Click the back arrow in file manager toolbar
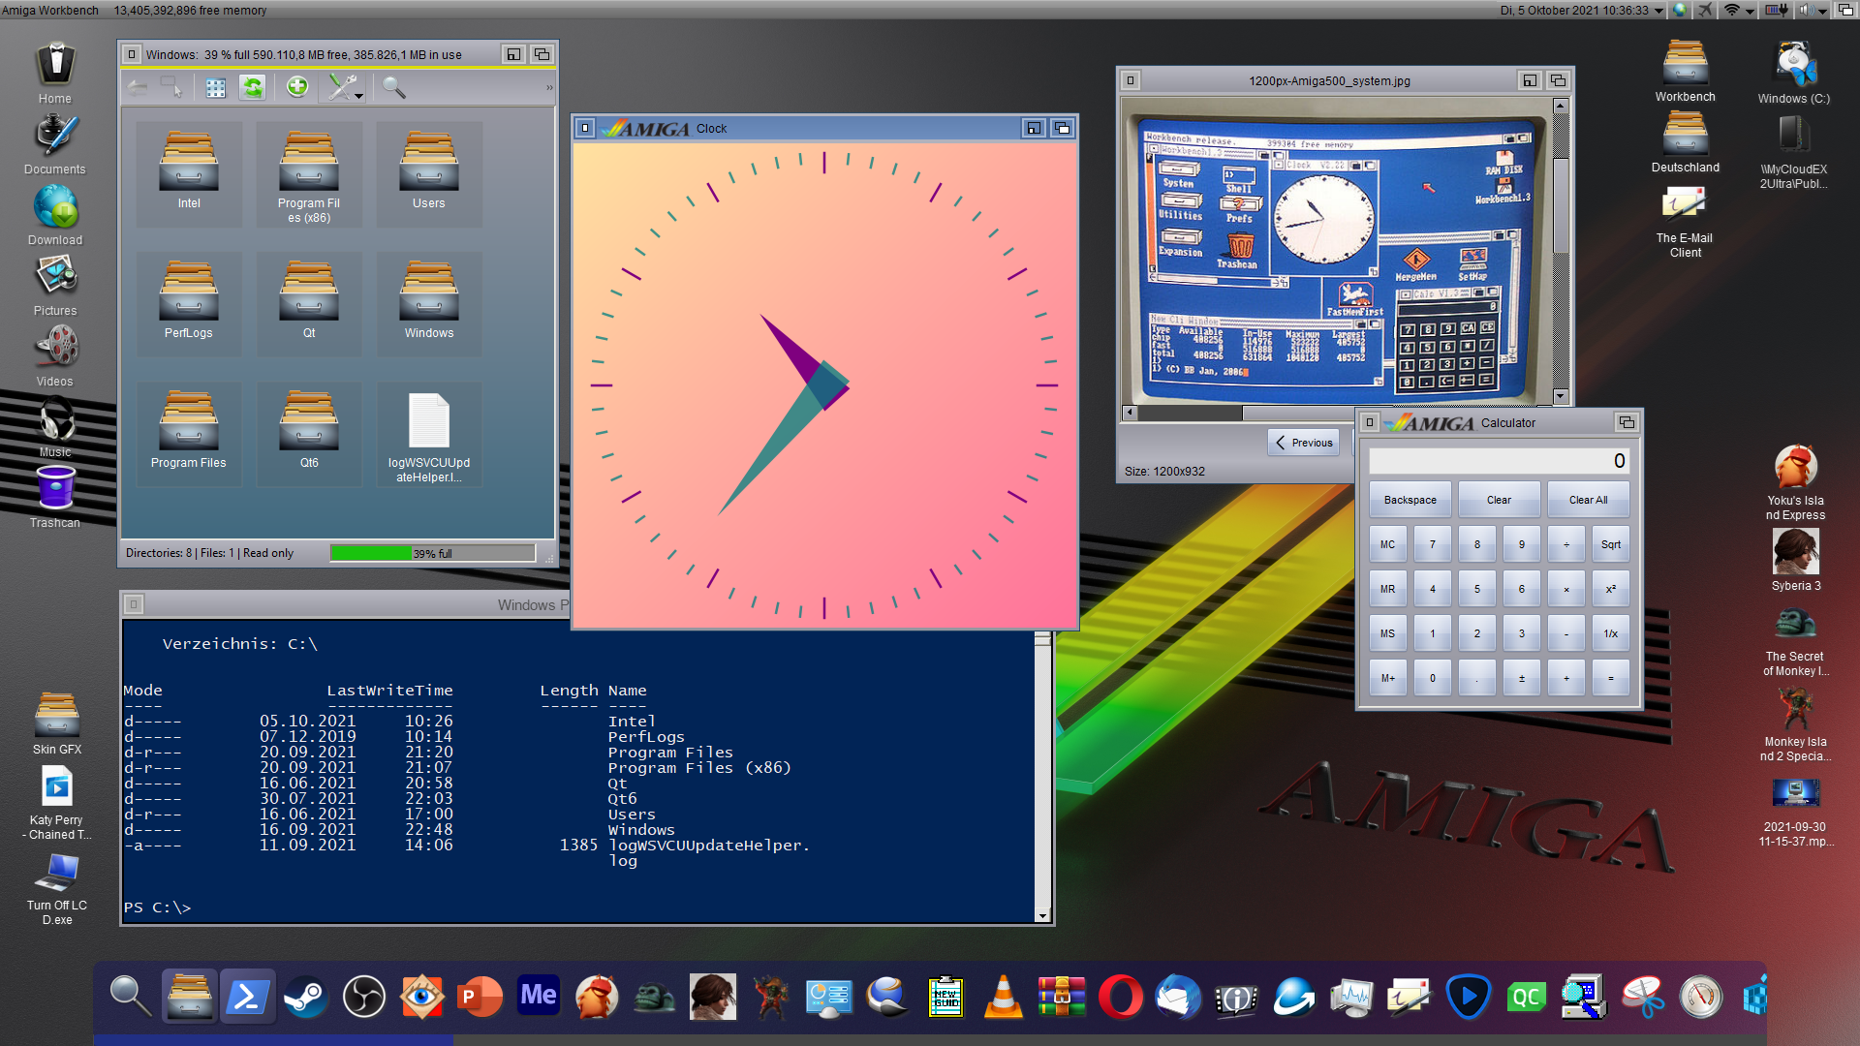This screenshot has width=1860, height=1046. point(139,88)
